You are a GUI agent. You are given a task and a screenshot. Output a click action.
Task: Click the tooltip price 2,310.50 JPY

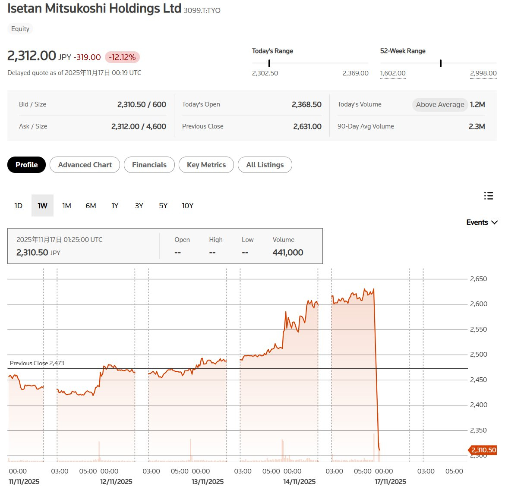click(38, 252)
